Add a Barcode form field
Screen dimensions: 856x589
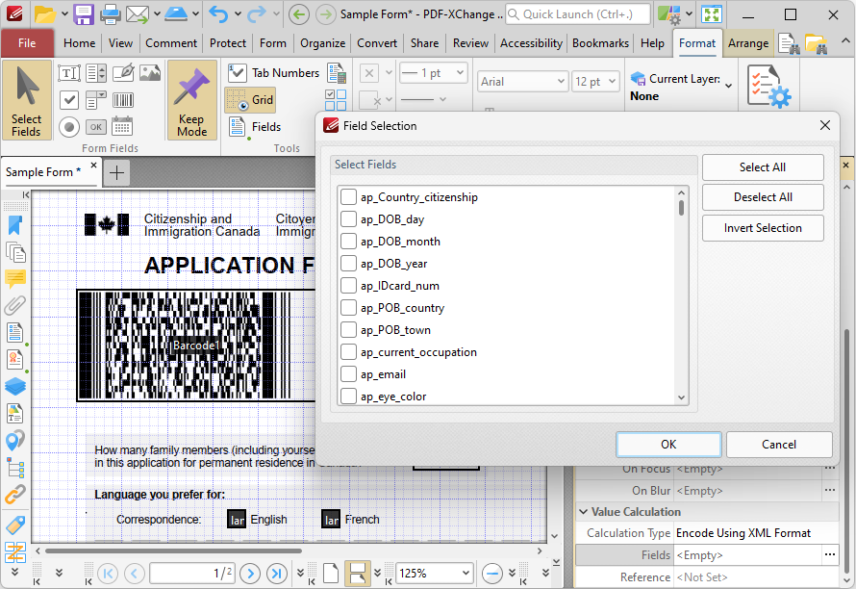point(122,99)
